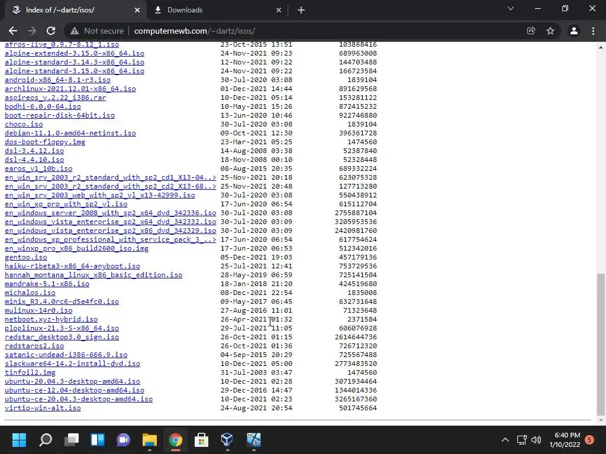606x454 pixels.
Task: Open File Explorer from taskbar
Action: pos(150,440)
